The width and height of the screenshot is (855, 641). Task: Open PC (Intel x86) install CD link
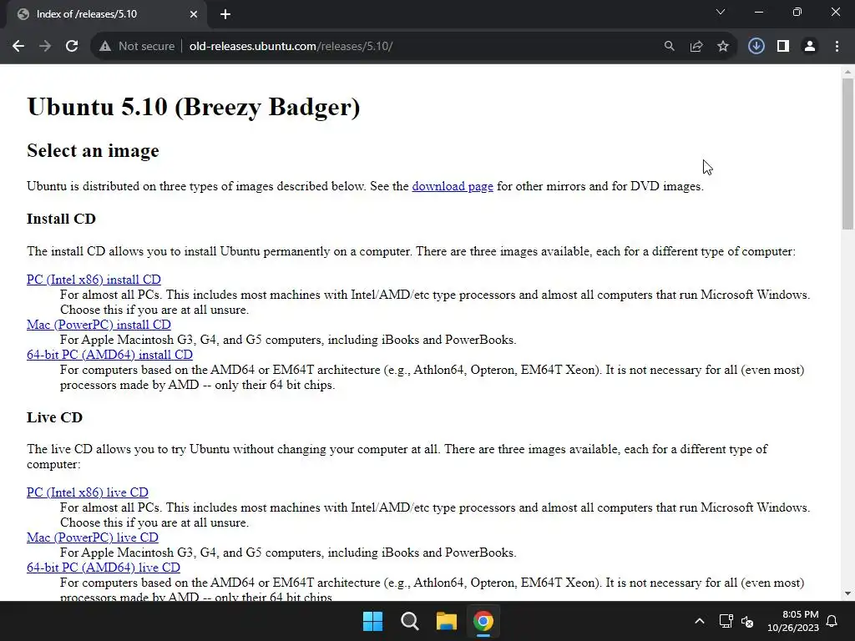[x=94, y=280]
